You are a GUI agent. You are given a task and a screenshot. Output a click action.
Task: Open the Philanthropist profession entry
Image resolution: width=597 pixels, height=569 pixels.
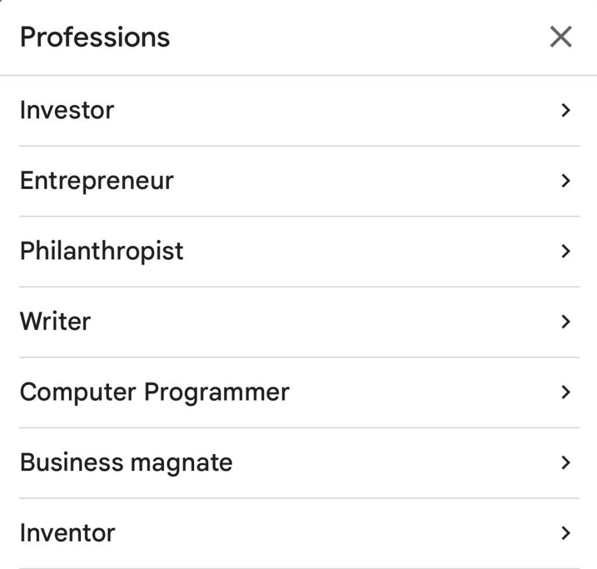[101, 251]
